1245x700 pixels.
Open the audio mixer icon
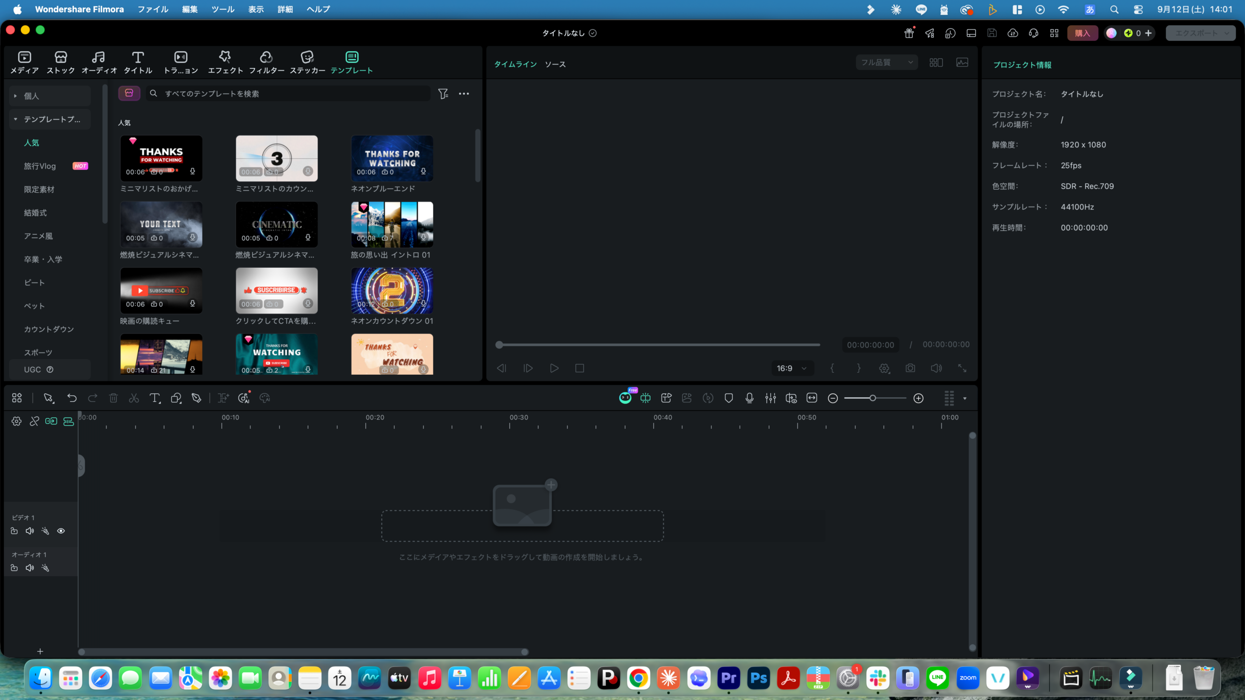click(x=770, y=398)
